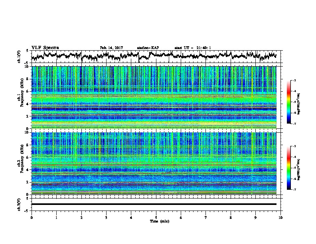Click the "Time (min)" axis title

click(x=160, y=221)
